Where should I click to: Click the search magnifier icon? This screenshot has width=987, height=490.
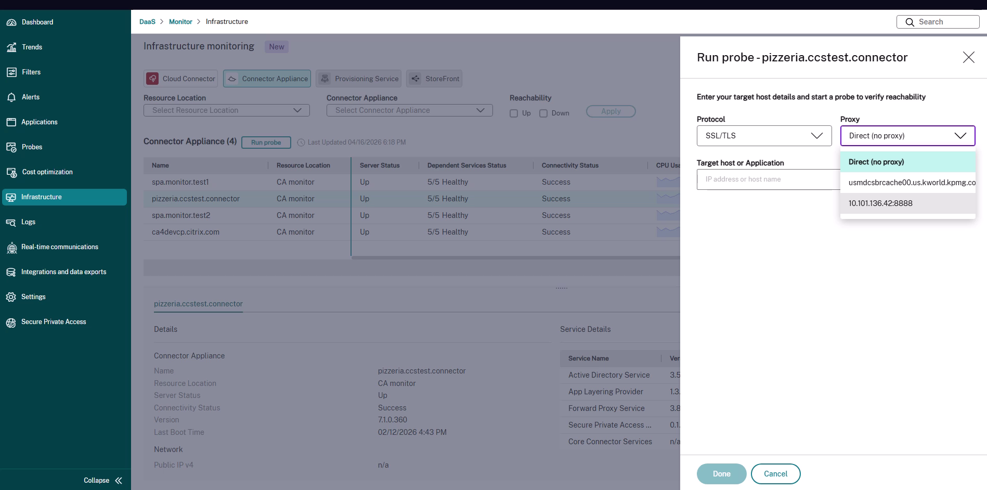[x=910, y=22]
